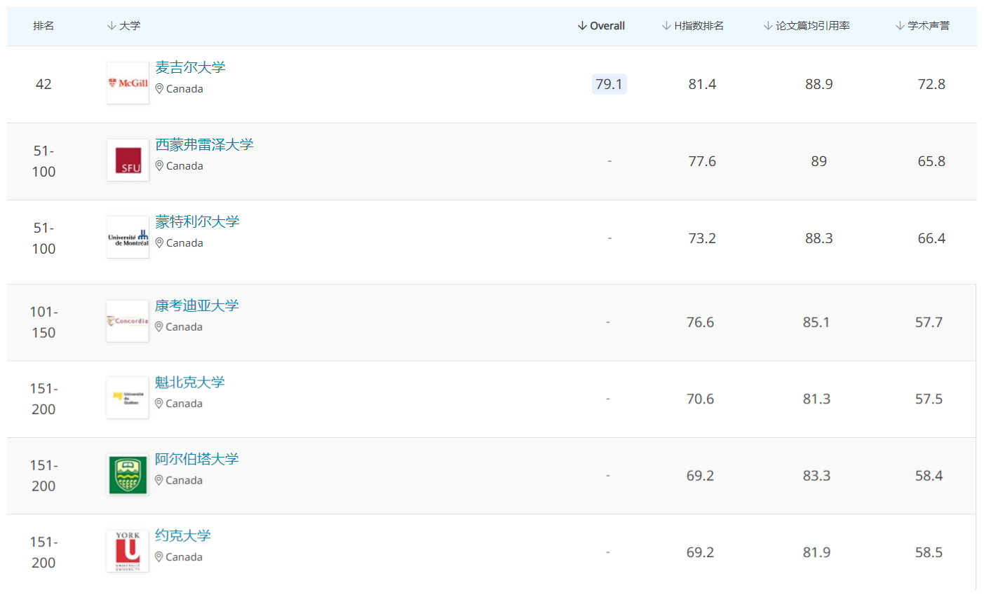Click the University of Alberta shield logo
The width and height of the screenshot is (984, 597).
coord(128,475)
